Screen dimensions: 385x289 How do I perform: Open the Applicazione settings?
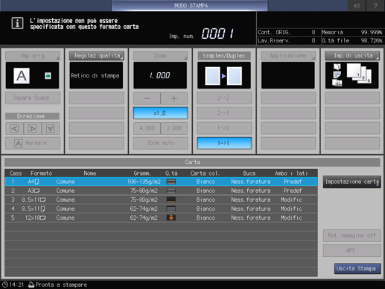coord(288,56)
